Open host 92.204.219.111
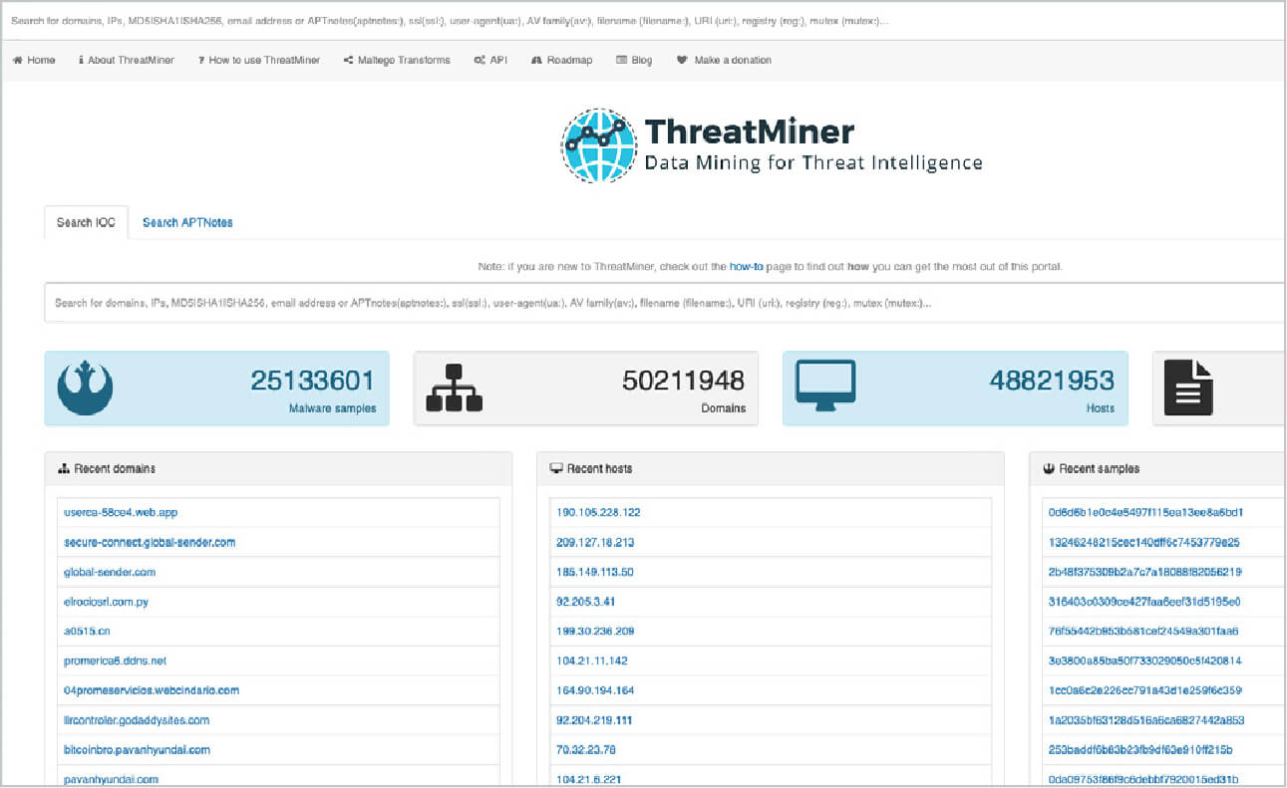The height and width of the screenshot is (788, 1287). (x=594, y=720)
